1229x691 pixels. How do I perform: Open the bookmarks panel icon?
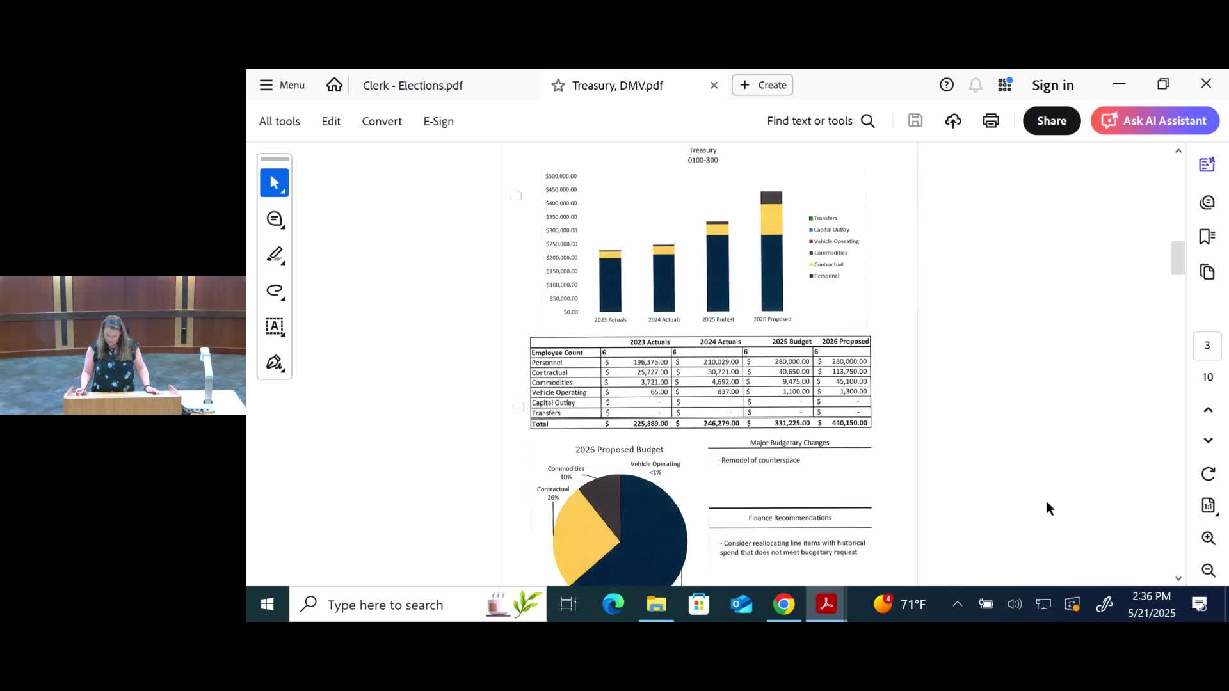1207,237
